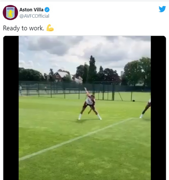This screenshot has height=180, width=169.
Task: Click the distant figure by the left fence
Action: [21, 89]
